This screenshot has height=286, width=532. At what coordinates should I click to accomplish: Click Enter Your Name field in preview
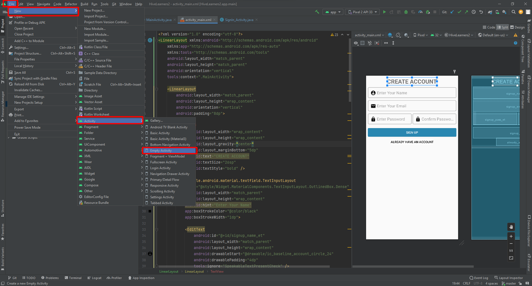pyautogui.click(x=412, y=93)
